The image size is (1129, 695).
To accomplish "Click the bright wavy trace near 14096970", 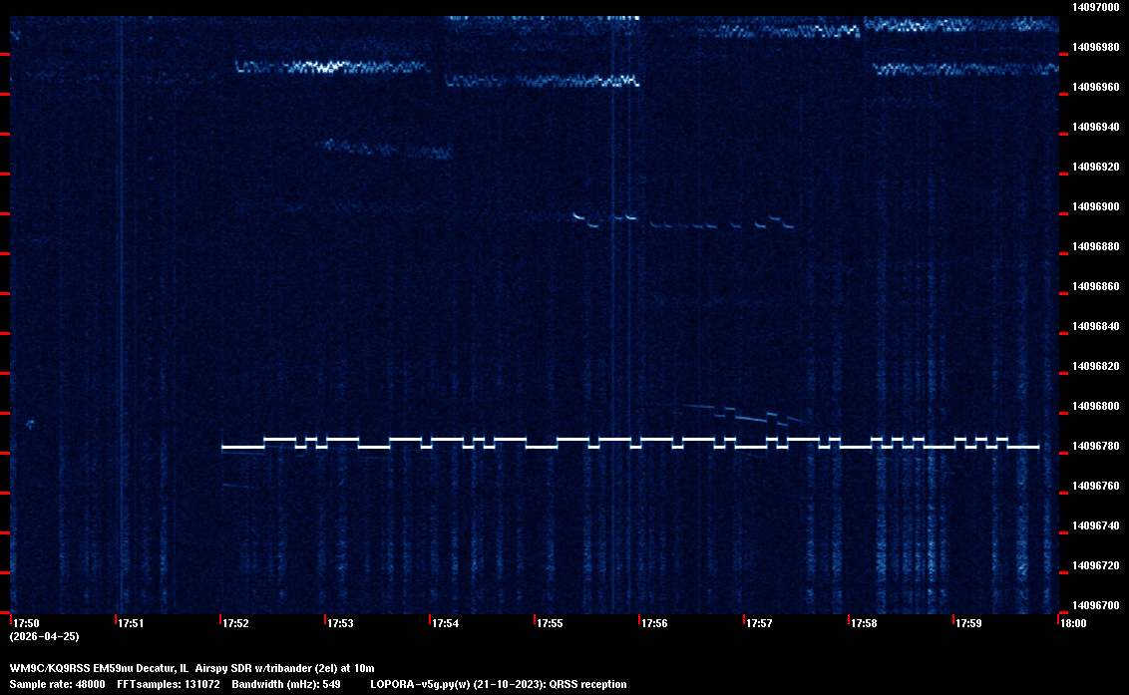I will click(329, 68).
